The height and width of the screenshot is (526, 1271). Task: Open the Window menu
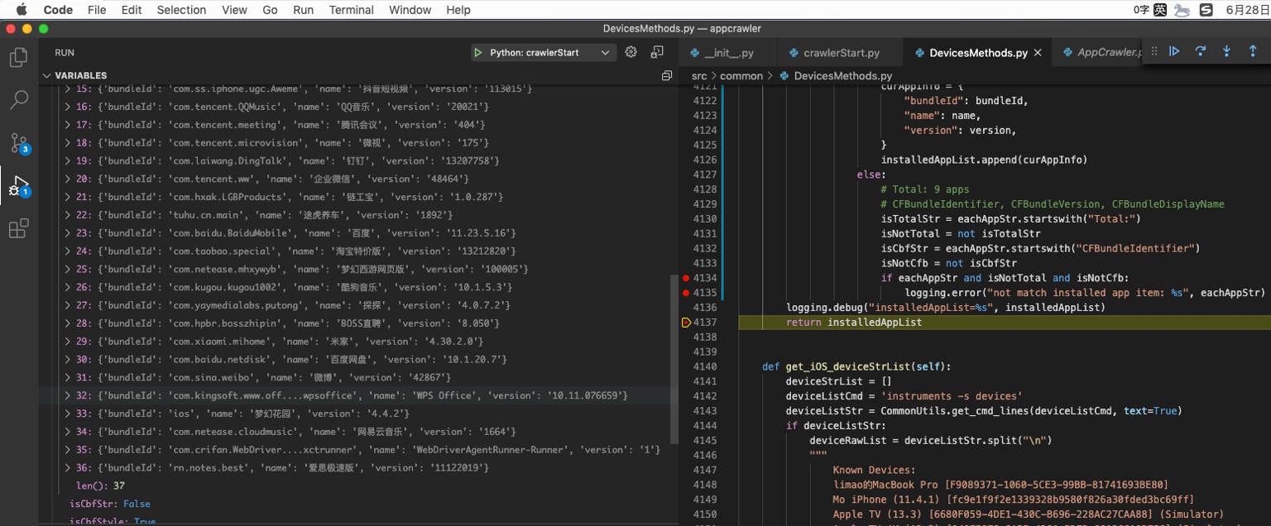[410, 10]
